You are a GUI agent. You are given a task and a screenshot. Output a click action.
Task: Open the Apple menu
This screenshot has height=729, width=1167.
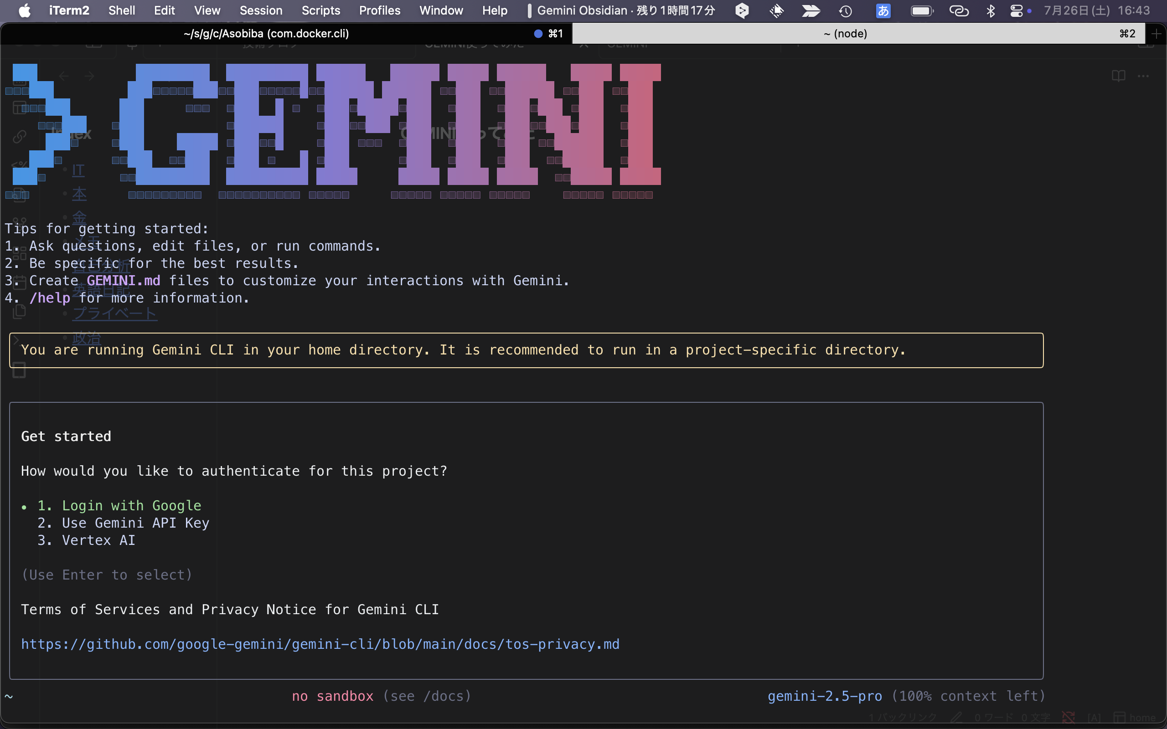click(24, 10)
